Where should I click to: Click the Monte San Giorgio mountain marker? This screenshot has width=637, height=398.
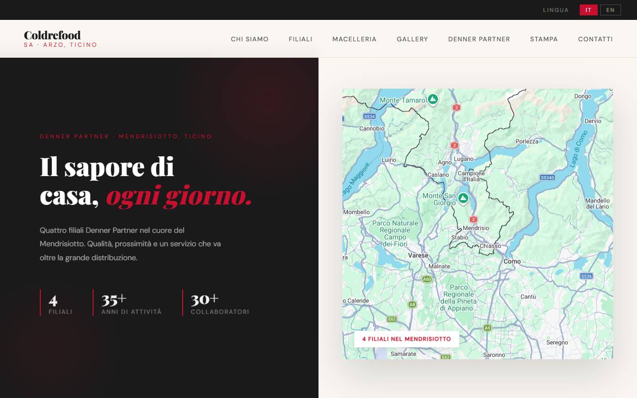463,198
